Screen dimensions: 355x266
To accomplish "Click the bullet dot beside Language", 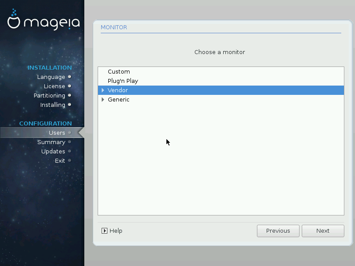I will 70,77.
